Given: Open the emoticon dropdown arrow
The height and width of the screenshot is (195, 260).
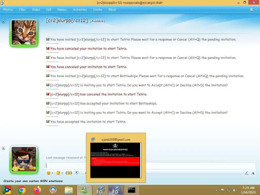Looking at the screenshot, I should (52, 173).
